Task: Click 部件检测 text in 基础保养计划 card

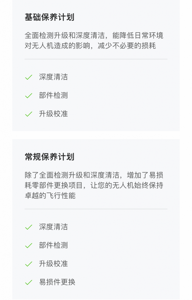Action: [53, 95]
